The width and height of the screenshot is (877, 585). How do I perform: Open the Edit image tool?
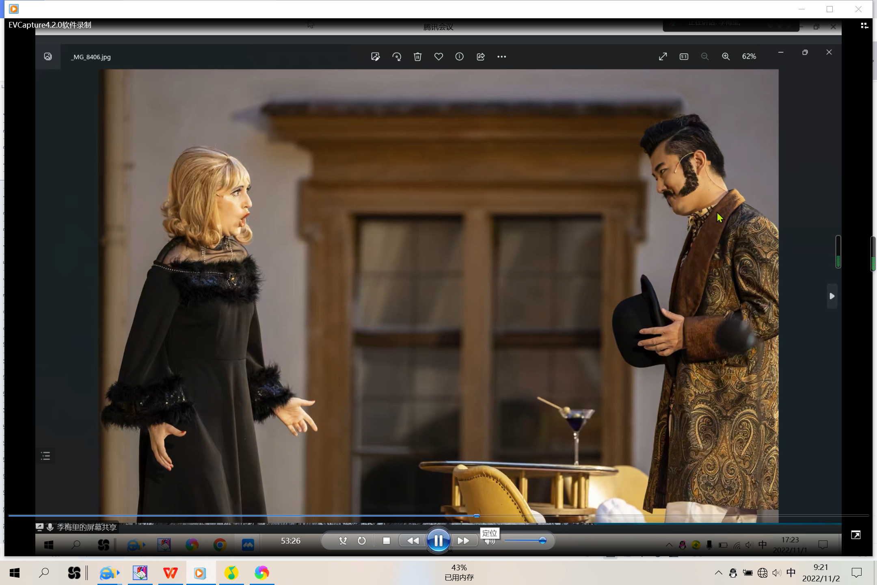[x=376, y=56]
